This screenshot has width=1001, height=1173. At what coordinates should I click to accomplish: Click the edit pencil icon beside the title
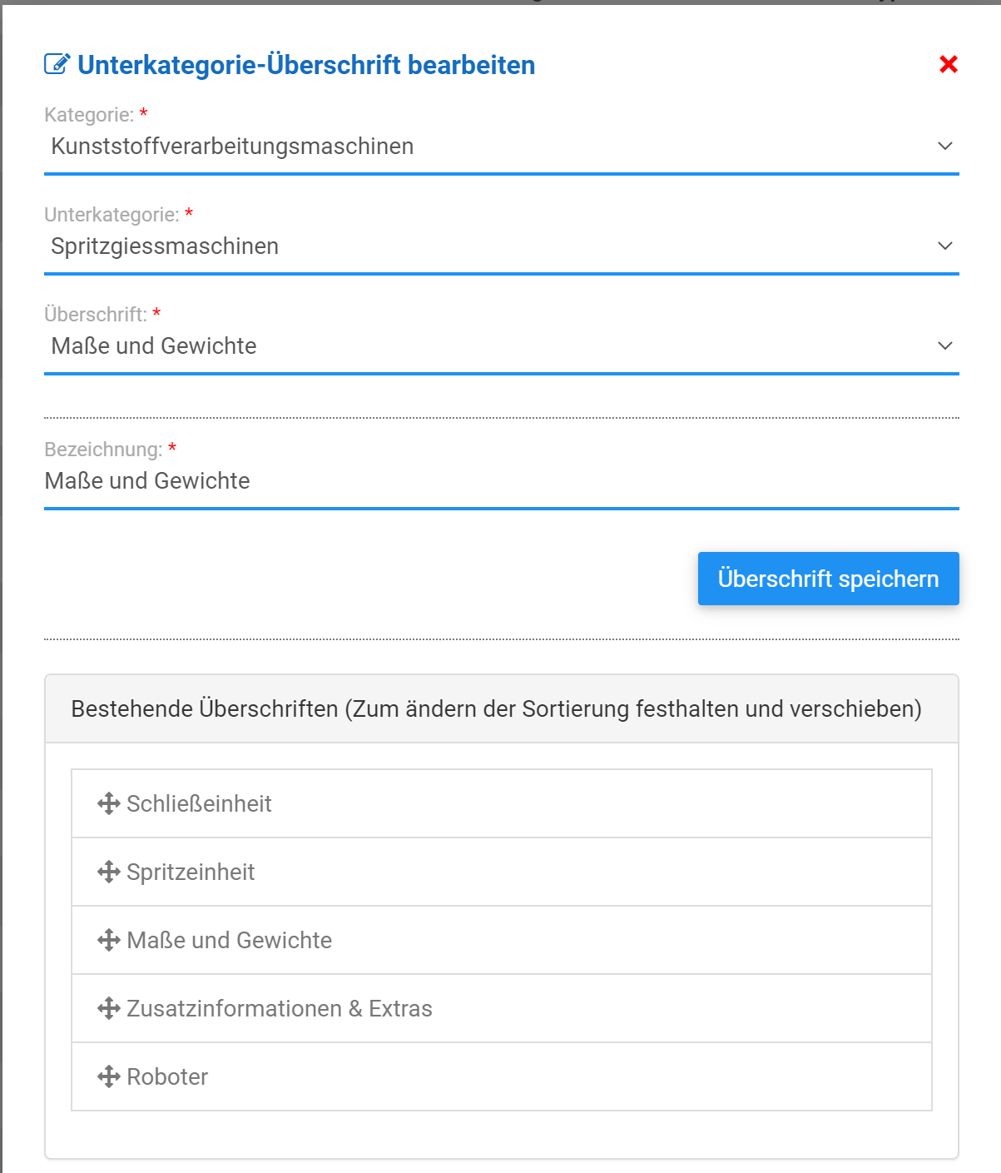(x=57, y=64)
